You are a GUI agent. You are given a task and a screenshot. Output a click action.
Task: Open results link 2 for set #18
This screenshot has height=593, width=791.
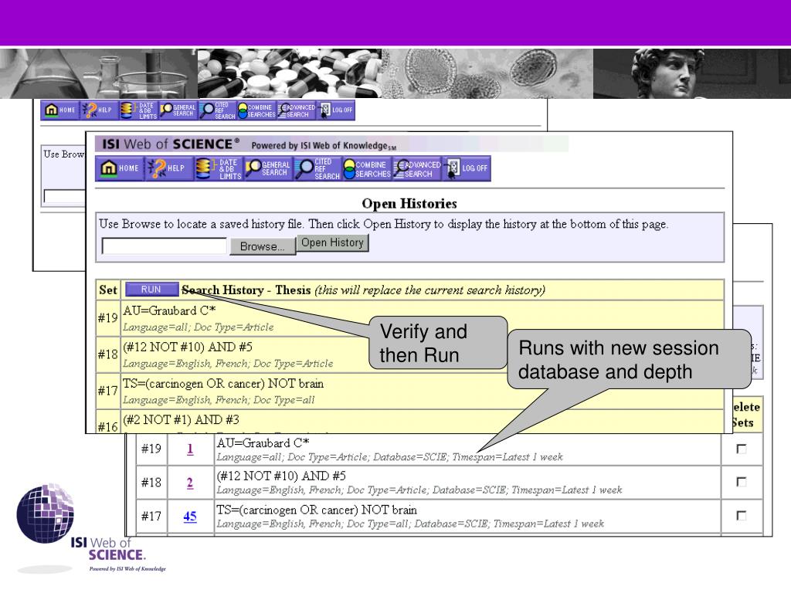tap(190, 483)
